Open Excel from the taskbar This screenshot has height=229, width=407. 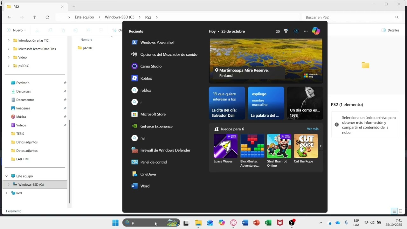pyautogui.click(x=268, y=223)
